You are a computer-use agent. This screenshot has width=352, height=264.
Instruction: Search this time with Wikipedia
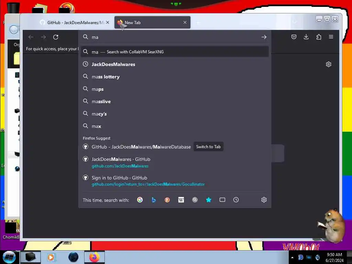click(181, 200)
